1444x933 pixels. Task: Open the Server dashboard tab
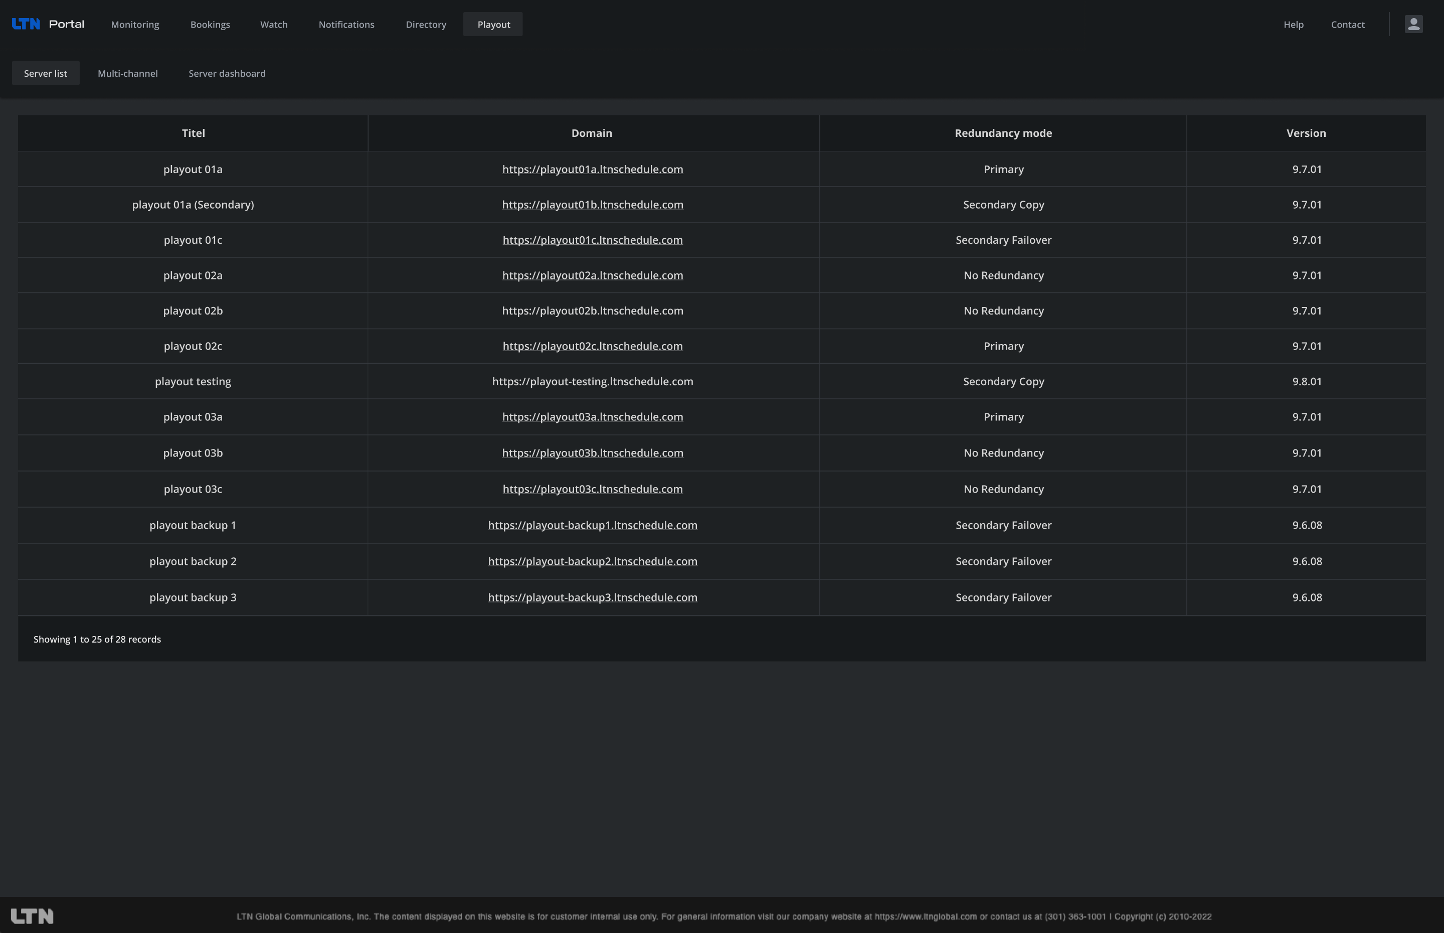point(227,73)
